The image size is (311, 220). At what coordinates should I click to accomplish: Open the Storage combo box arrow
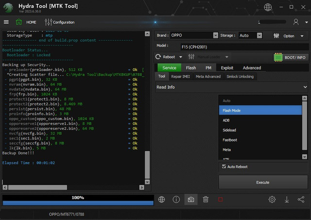(x=259, y=35)
